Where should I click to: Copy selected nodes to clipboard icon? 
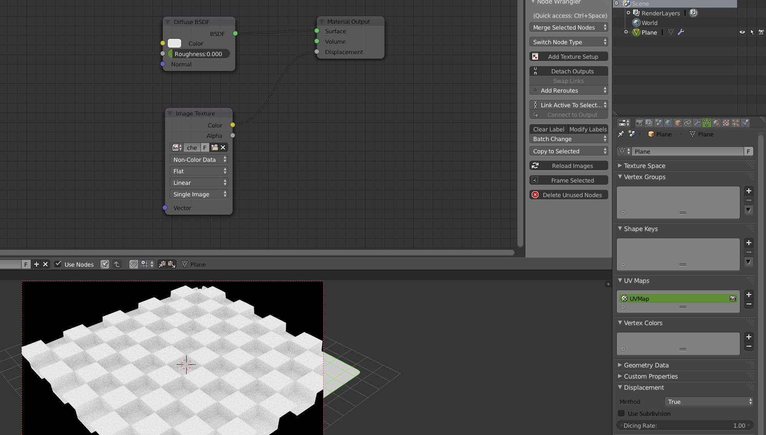(x=162, y=264)
